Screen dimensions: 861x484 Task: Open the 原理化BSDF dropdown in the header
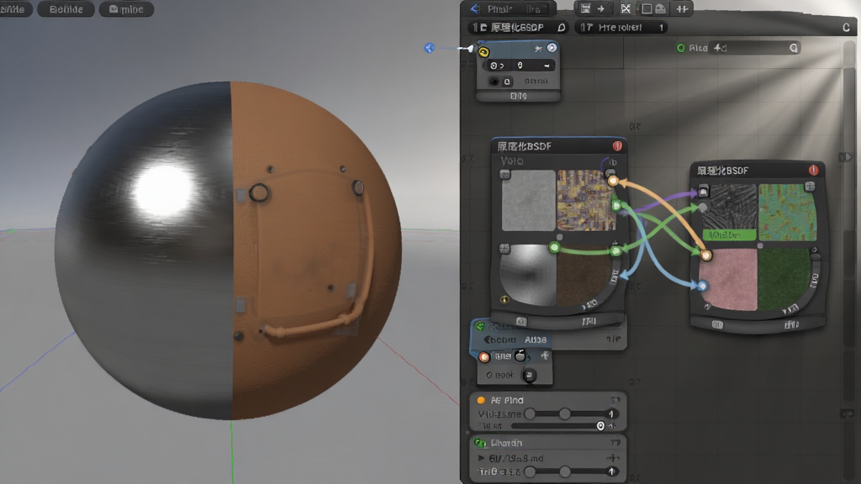pyautogui.click(x=519, y=27)
